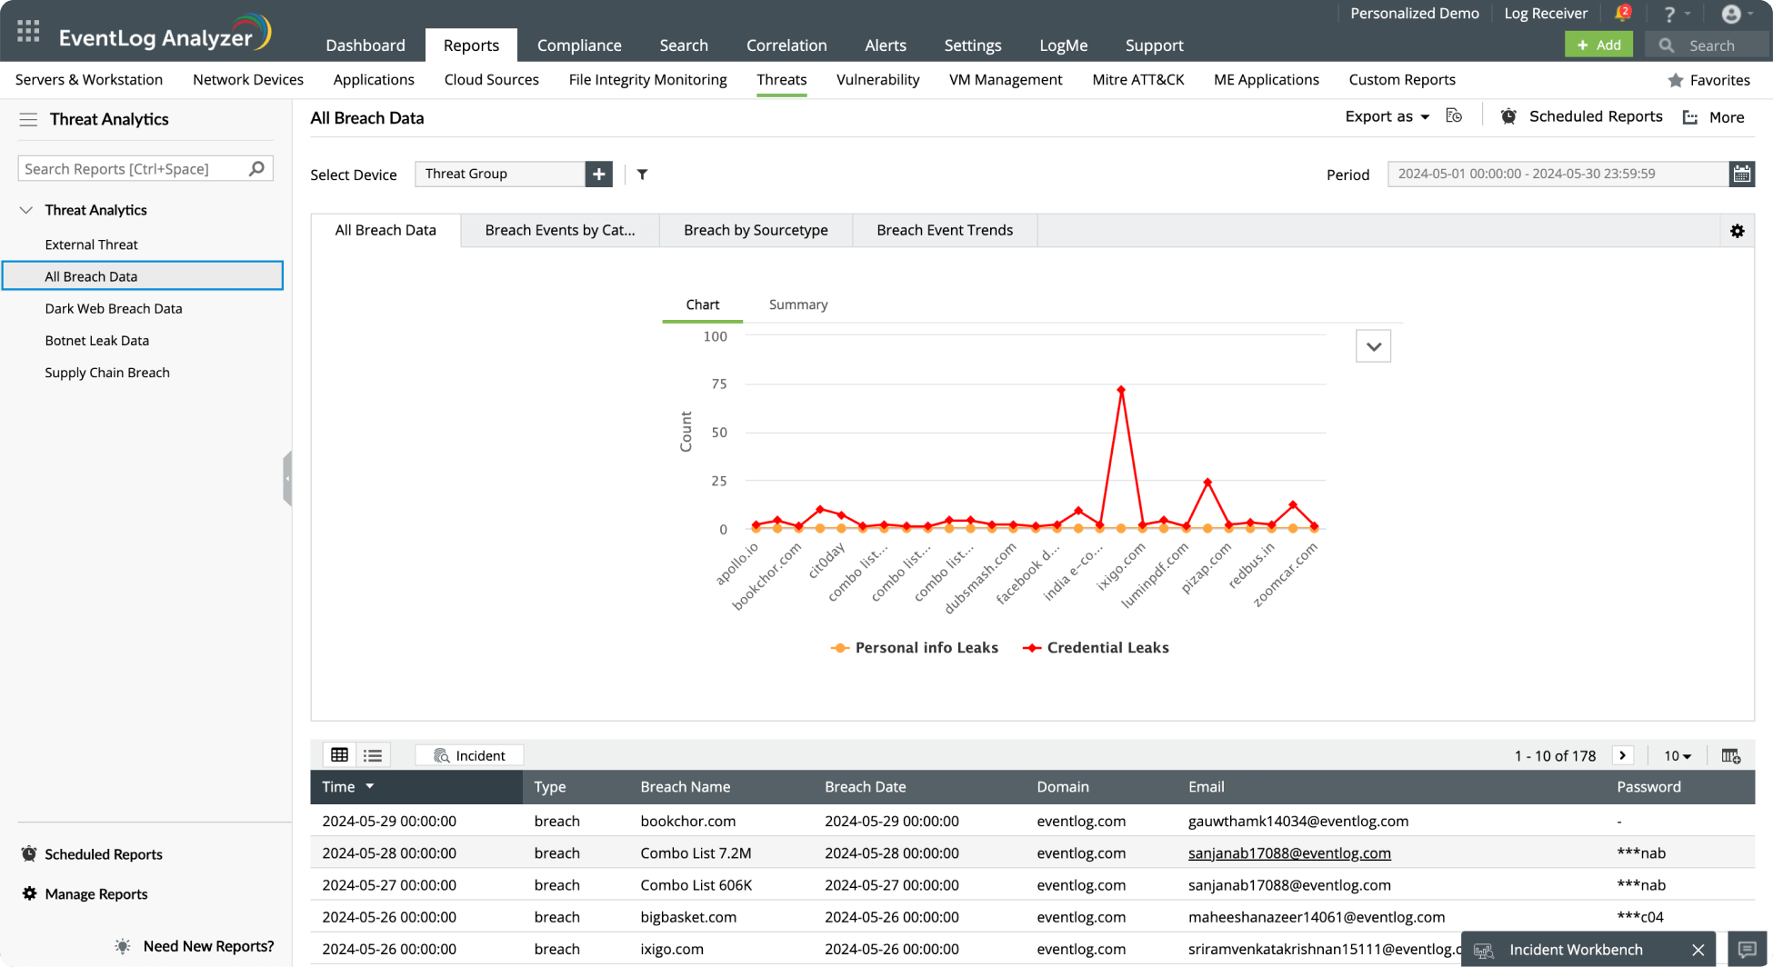Expand the chart type dropdown chevron
This screenshot has width=1773, height=967.
click(1373, 346)
